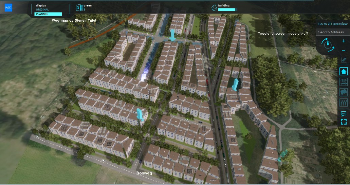Select the cloud air-quality overlay icon

coord(344,92)
